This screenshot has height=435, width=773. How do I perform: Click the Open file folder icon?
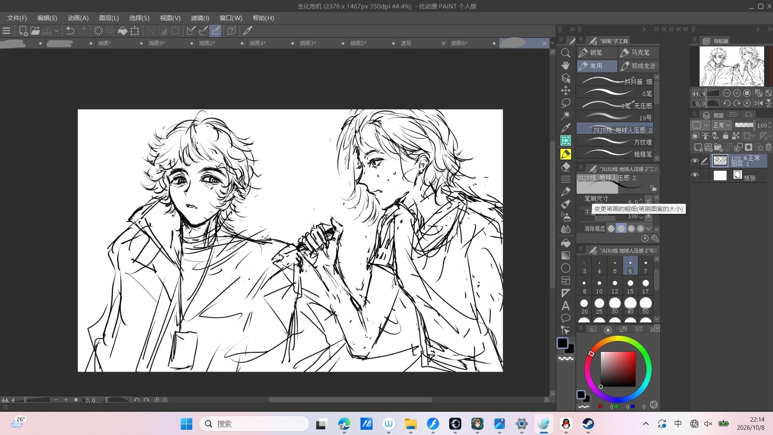click(35, 31)
